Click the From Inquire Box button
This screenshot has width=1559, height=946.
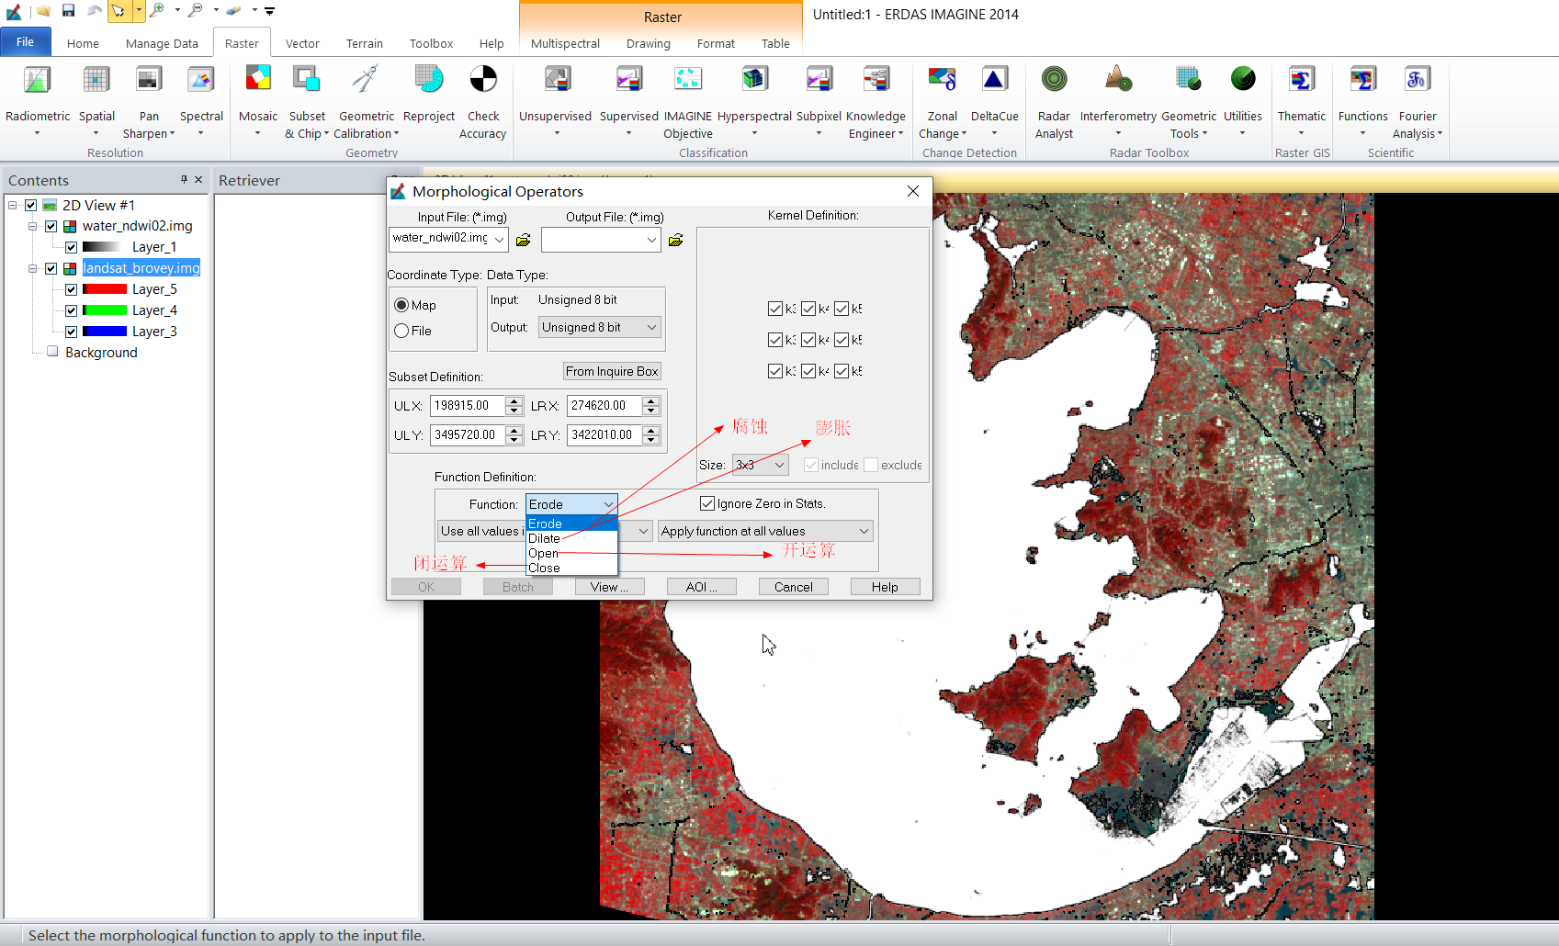612,371
